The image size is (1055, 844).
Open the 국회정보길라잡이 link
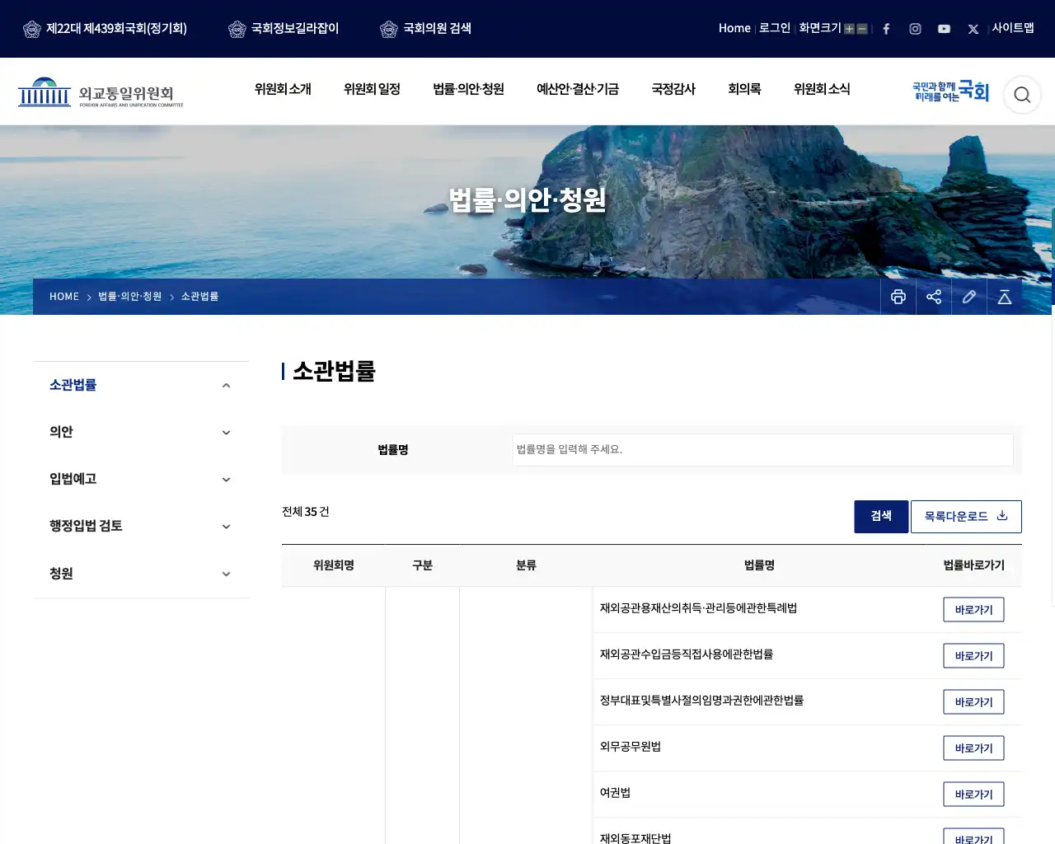pos(284,29)
